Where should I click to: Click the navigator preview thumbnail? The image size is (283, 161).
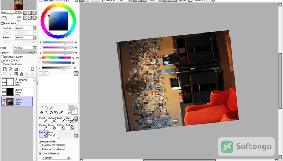[19, 5]
